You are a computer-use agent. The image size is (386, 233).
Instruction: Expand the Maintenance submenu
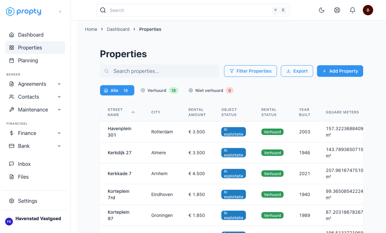tap(35, 110)
